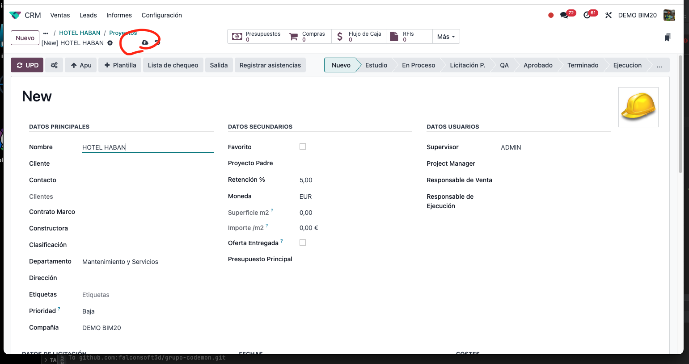The image size is (689, 364).
Task: Show more pipeline stages via the ellipsis
Action: tap(659, 65)
